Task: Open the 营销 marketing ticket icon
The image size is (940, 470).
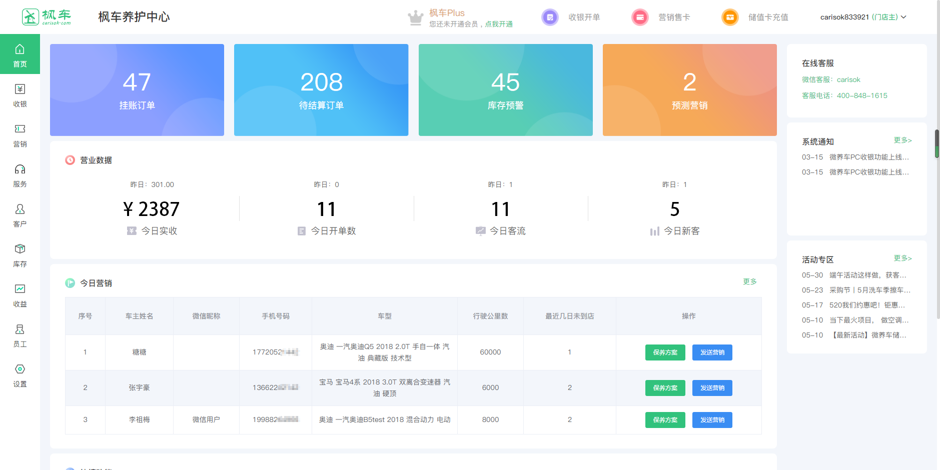Action: (20, 134)
